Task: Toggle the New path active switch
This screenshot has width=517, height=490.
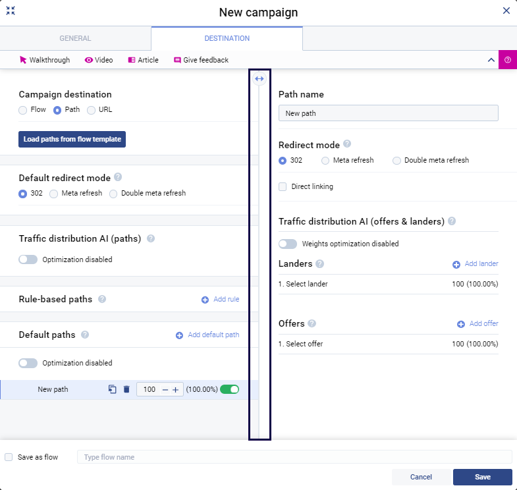Action: click(x=229, y=390)
